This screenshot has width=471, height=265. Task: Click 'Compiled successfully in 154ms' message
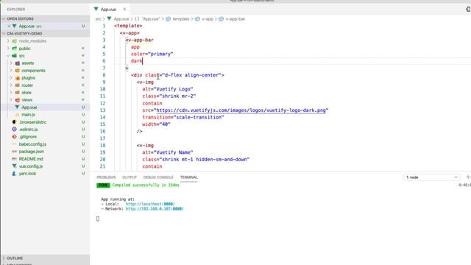point(146,185)
